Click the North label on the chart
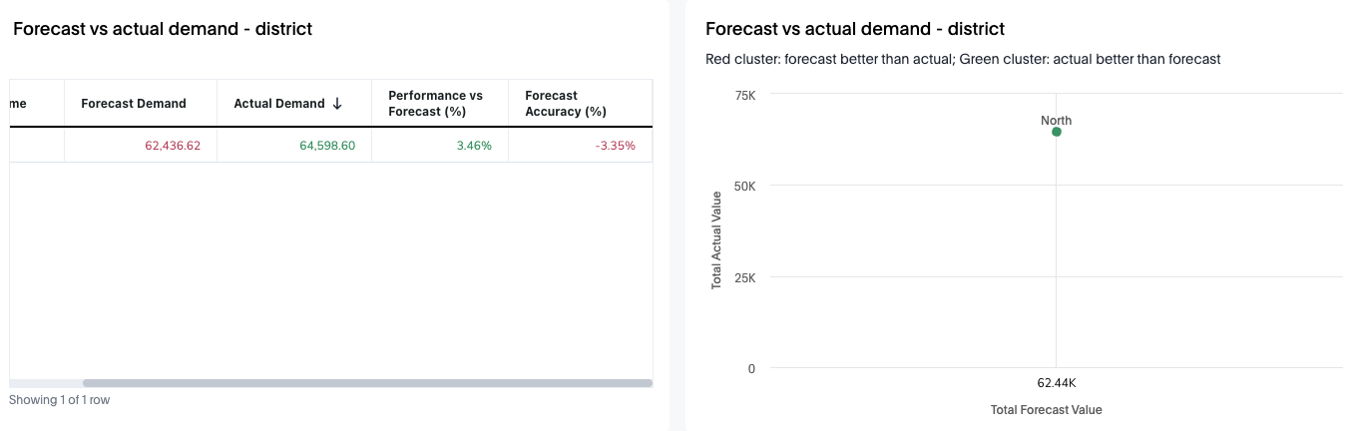 (1056, 121)
